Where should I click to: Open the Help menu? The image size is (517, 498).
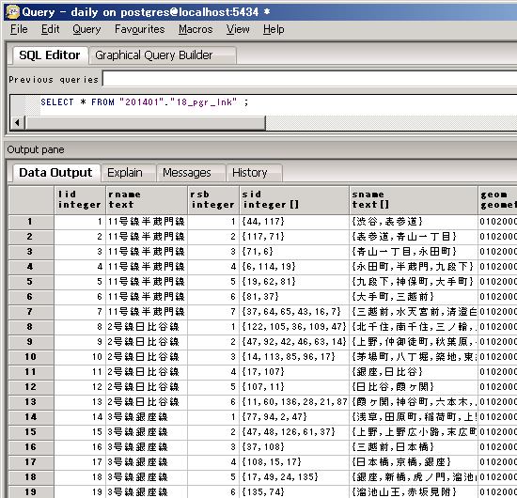(274, 29)
